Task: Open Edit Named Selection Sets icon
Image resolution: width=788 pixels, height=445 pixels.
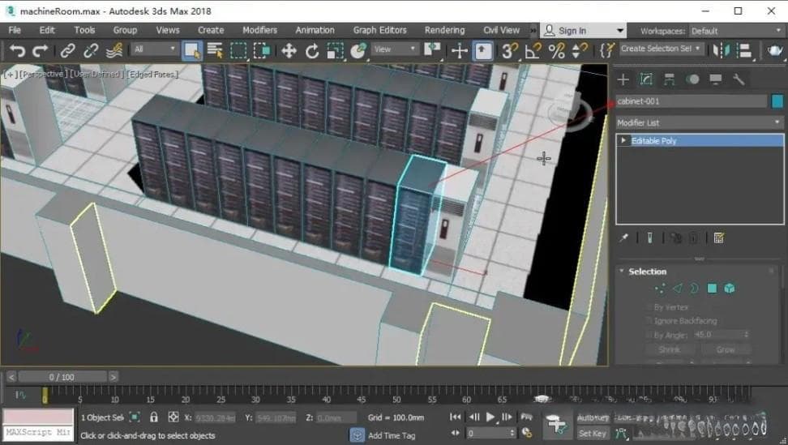Action: [607, 51]
